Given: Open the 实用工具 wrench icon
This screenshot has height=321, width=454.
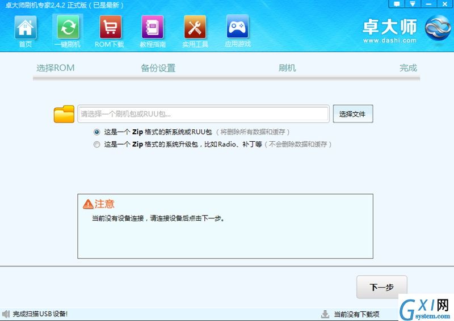Looking at the screenshot, I should pos(195,27).
